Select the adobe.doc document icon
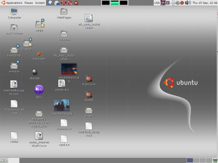Screen dimensions: 218x163 pyautogui.click(x=62, y=83)
